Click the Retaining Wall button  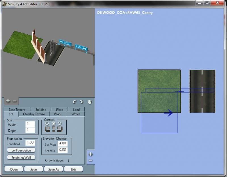pyautogui.click(x=21, y=157)
